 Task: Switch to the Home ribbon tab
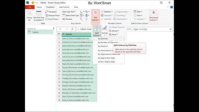[x=39, y=7]
